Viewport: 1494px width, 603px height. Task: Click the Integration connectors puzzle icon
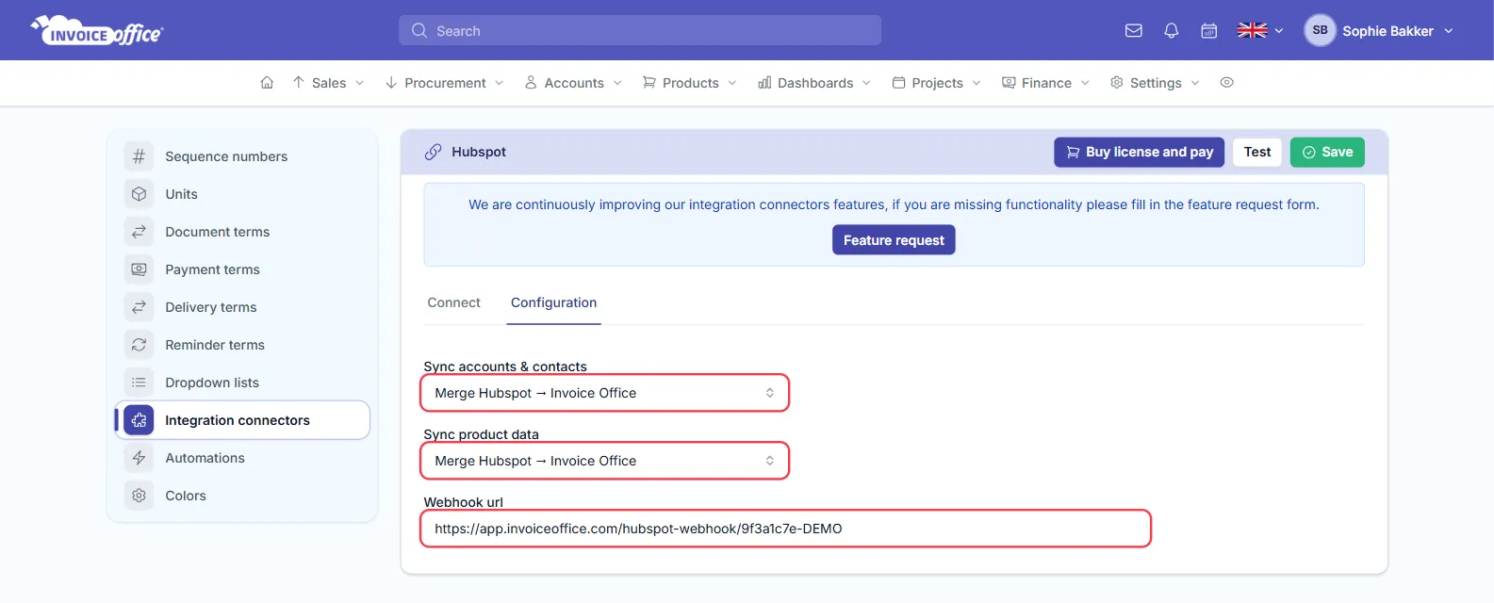click(139, 420)
